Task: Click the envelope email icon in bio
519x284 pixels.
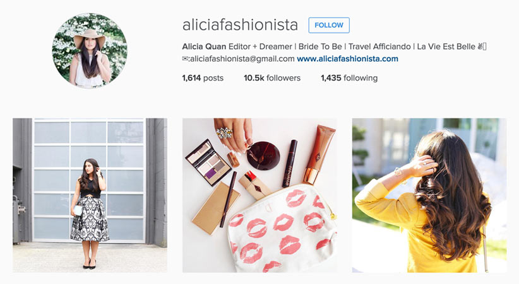Action: pos(185,59)
